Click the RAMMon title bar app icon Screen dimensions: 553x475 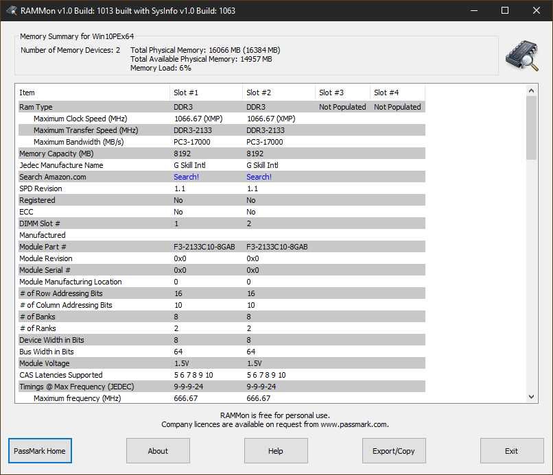(x=12, y=10)
